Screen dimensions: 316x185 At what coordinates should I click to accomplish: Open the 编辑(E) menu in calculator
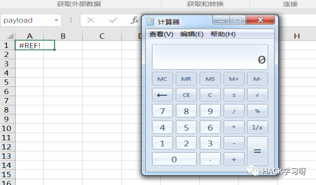192,34
